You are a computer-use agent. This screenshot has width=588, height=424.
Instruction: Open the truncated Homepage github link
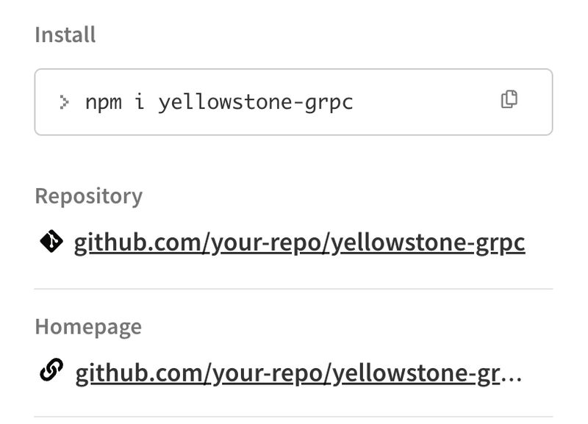(x=298, y=373)
